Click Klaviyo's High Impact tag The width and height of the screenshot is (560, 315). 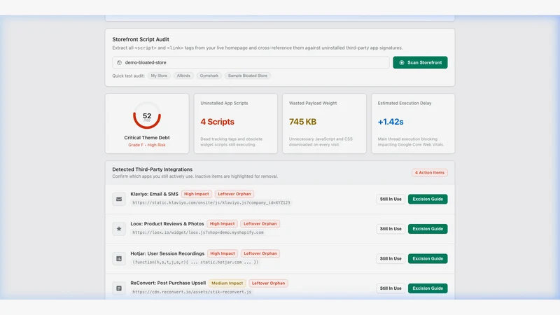197,194
